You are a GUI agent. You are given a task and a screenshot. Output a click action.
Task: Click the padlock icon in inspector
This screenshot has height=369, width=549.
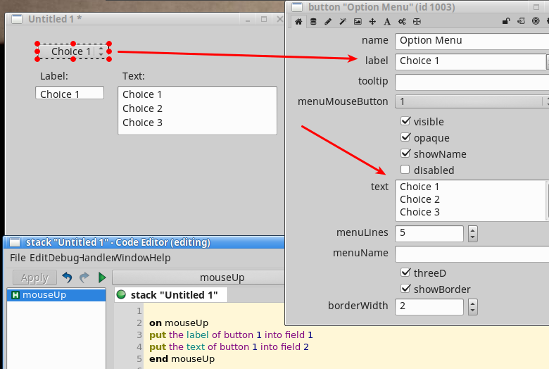coord(505,22)
